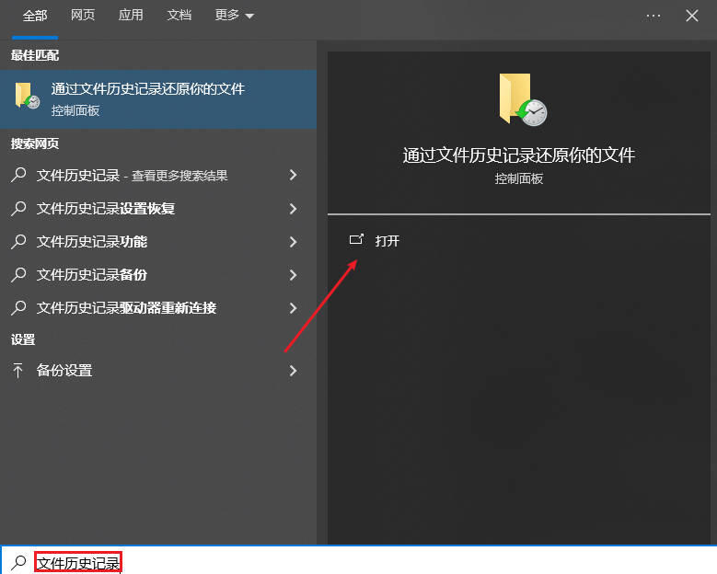Image resolution: width=717 pixels, height=574 pixels.
Task: Open 备份设置 settings result
Action: click(x=158, y=370)
